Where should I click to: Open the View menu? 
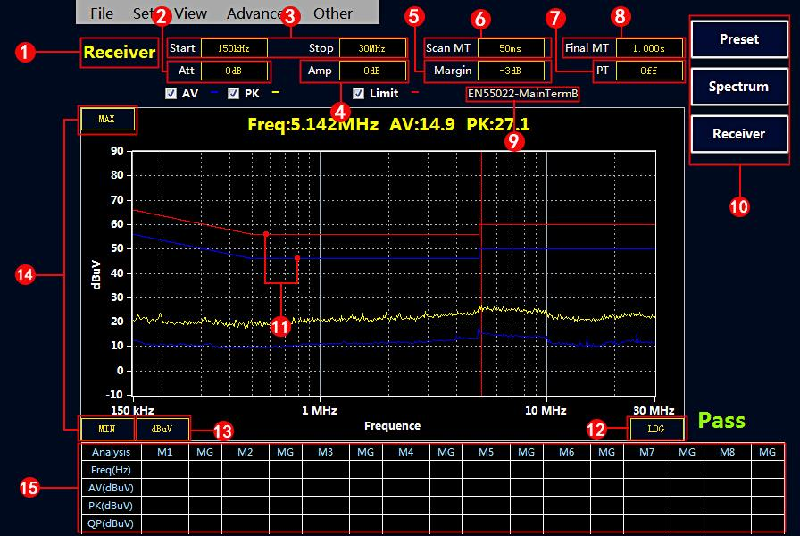click(x=191, y=13)
